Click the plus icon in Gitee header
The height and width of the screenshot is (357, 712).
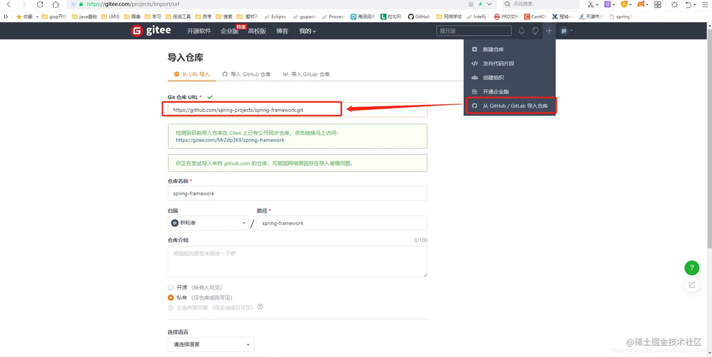(549, 31)
